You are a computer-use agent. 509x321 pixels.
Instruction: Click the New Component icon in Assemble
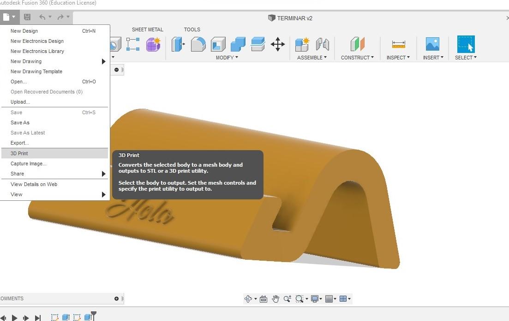click(x=302, y=44)
